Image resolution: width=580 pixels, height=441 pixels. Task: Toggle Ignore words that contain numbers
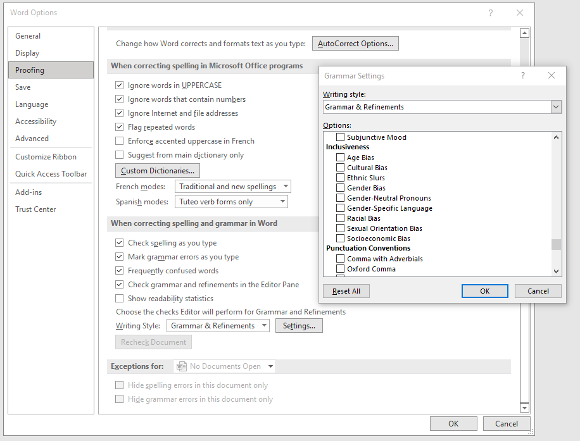[119, 99]
